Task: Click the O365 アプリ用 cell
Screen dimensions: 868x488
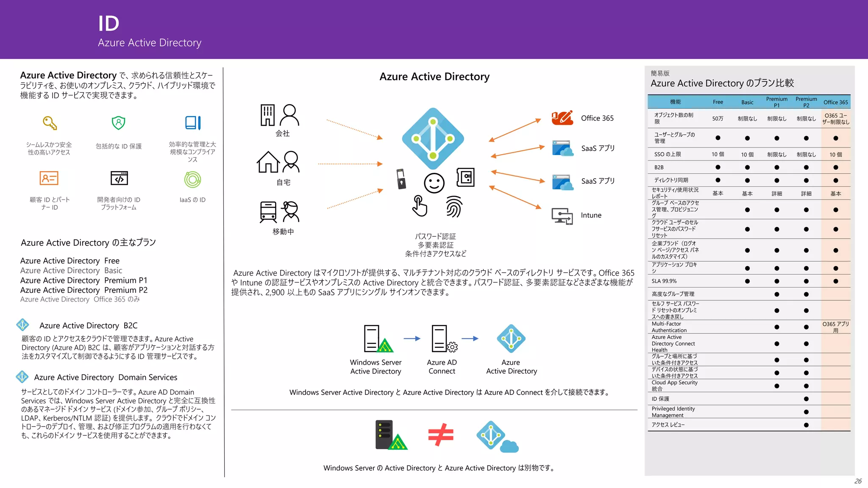Action: (x=835, y=327)
